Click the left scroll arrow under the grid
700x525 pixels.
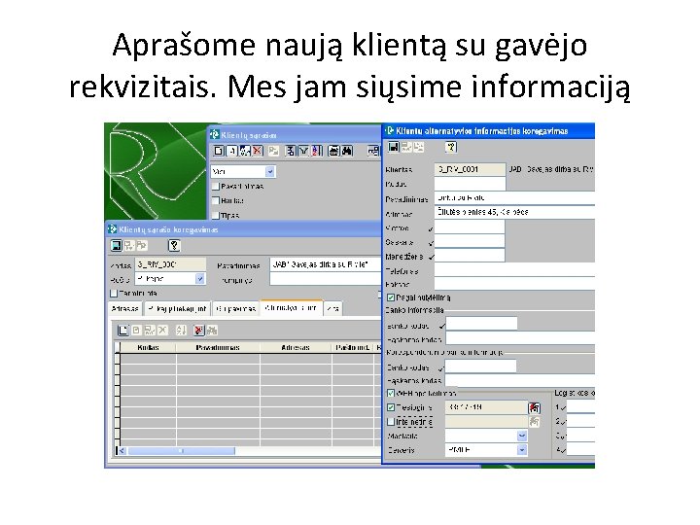point(122,451)
